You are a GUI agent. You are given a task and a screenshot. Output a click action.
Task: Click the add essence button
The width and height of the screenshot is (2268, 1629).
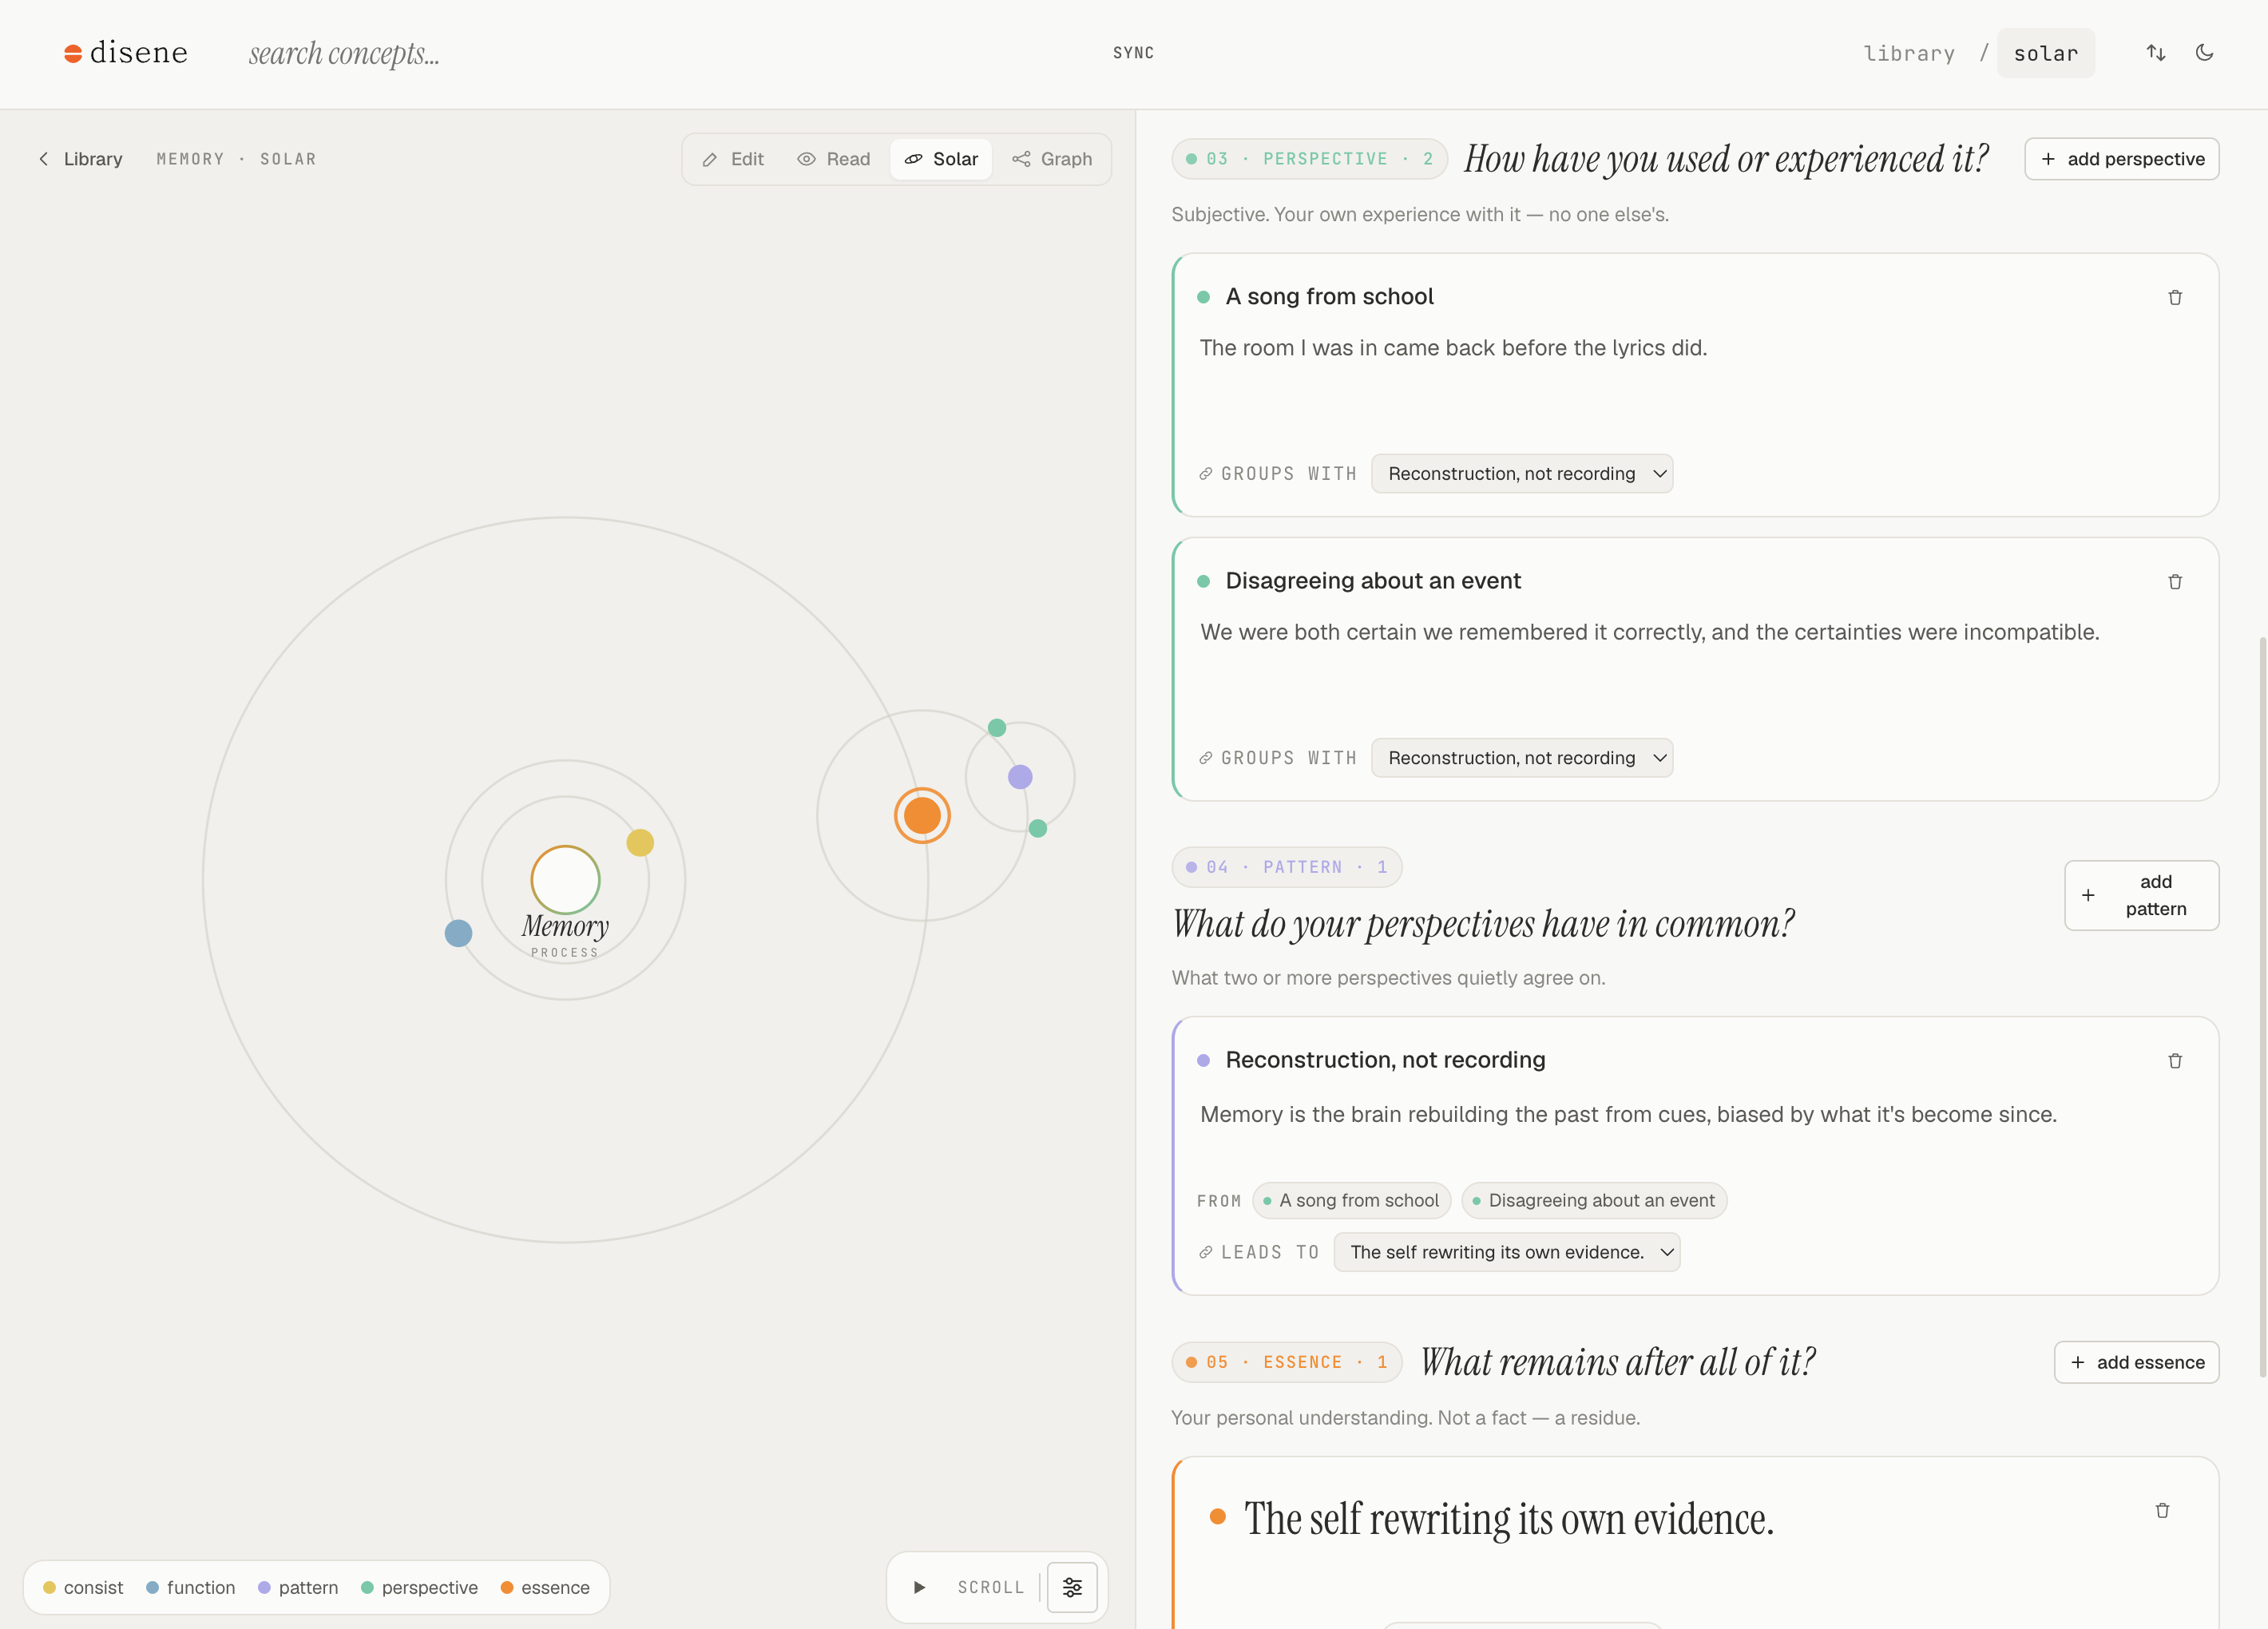point(2136,1362)
